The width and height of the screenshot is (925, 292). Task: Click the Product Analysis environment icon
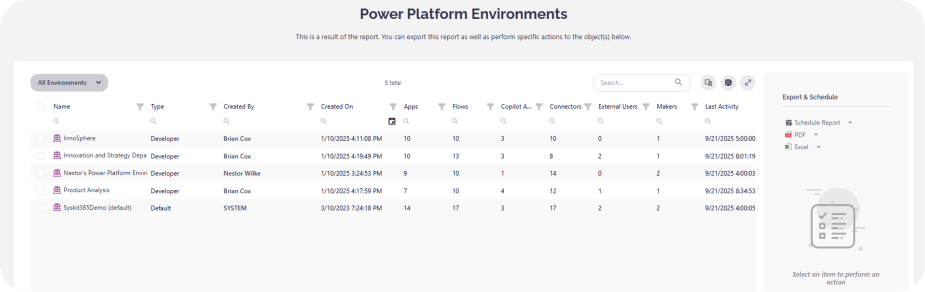tap(57, 190)
